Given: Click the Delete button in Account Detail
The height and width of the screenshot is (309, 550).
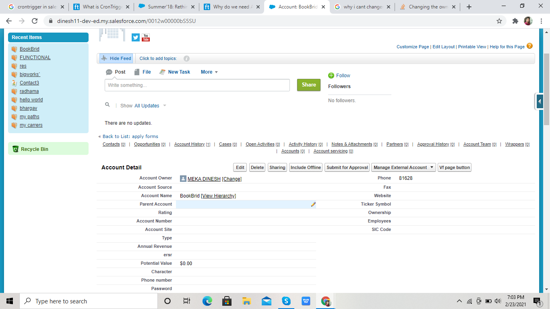Looking at the screenshot, I should pos(257,167).
